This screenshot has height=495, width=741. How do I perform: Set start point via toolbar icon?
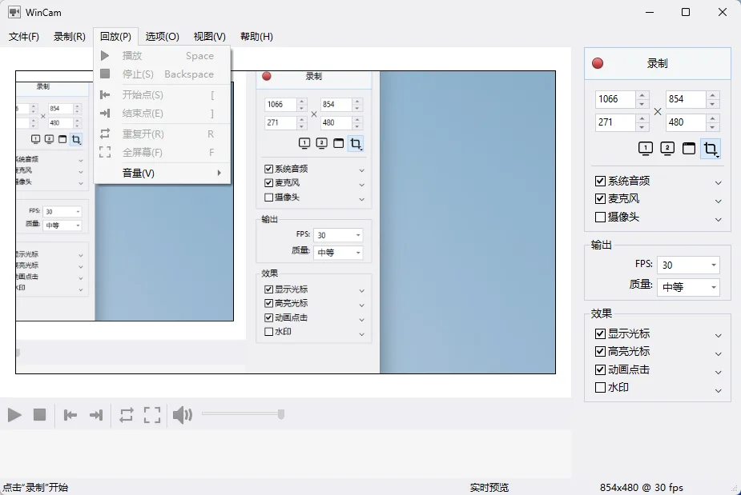click(x=70, y=415)
